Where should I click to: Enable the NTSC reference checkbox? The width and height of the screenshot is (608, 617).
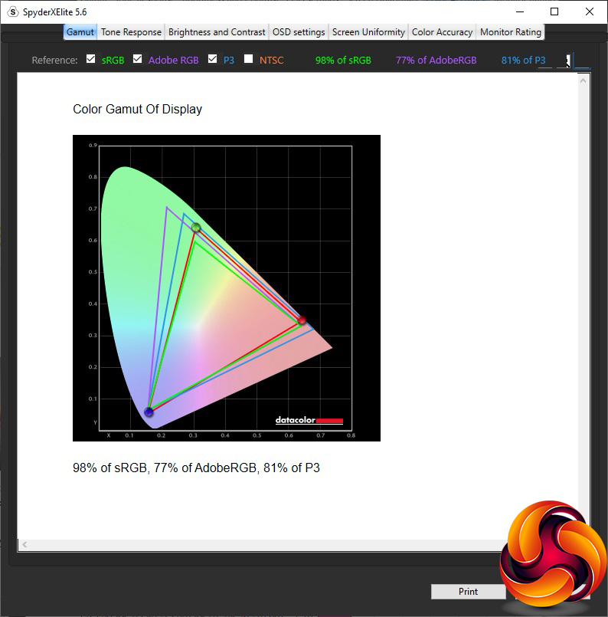[x=248, y=59]
